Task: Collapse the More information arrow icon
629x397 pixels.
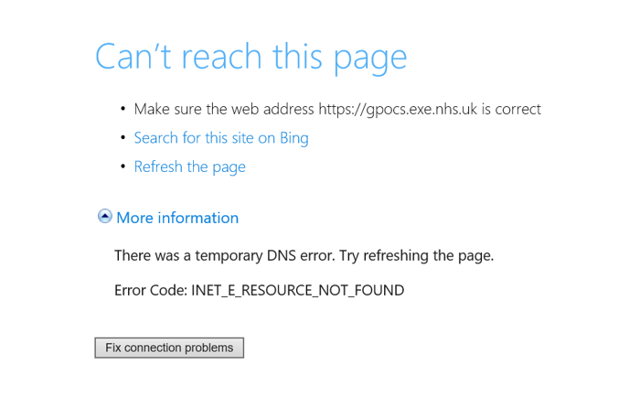Action: click(x=105, y=217)
